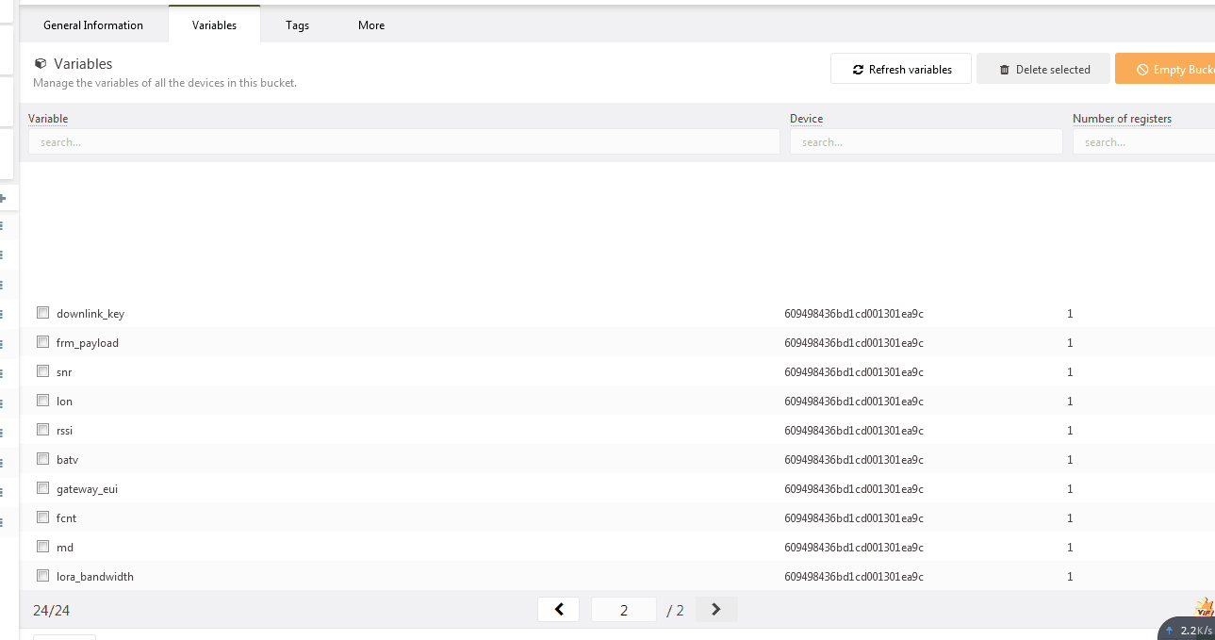Click Delete selected button
The image size is (1215, 640).
coord(1043,69)
